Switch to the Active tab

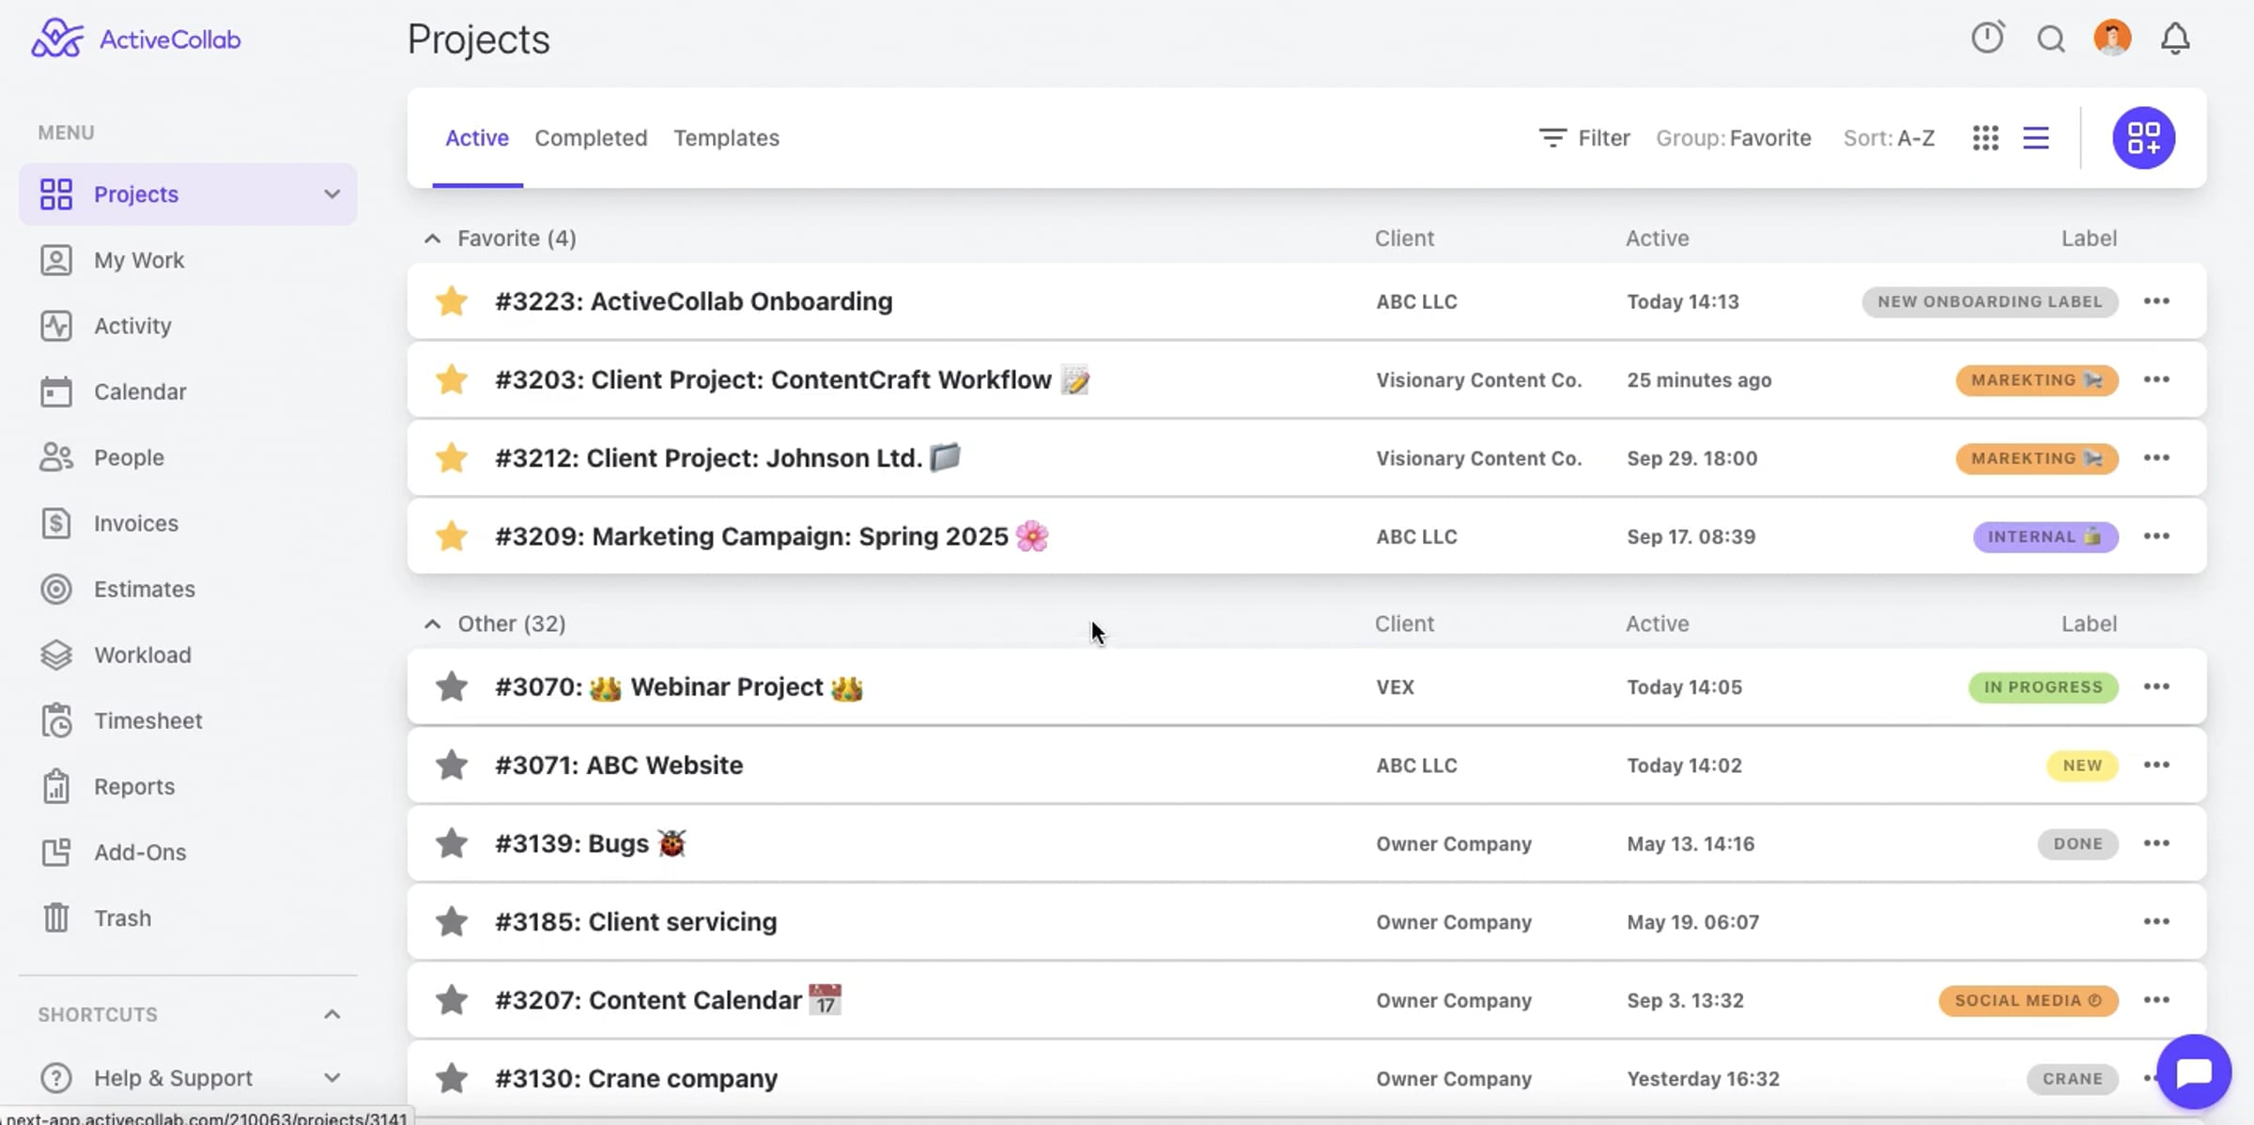tap(477, 138)
